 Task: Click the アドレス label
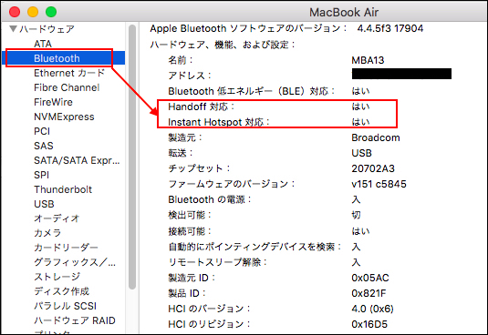pos(190,76)
